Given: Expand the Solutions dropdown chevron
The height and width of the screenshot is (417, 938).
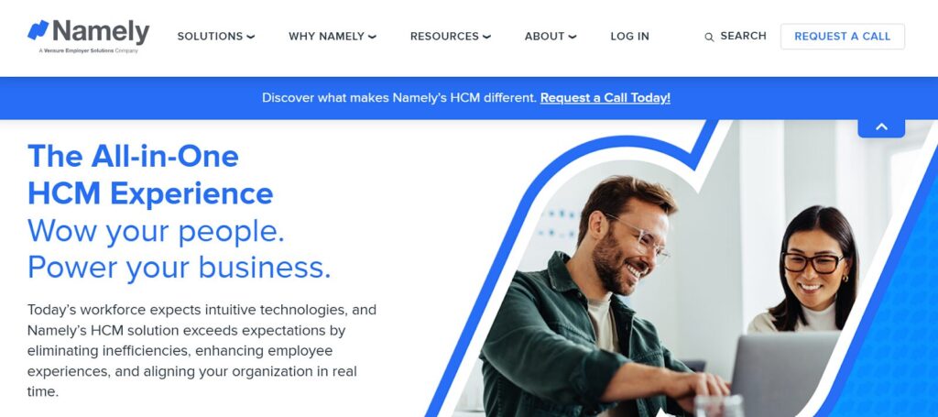Looking at the screenshot, I should [x=251, y=37].
